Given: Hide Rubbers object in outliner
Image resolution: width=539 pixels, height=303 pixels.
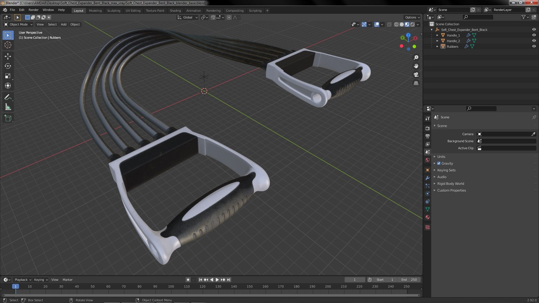Looking at the screenshot, I should tap(534, 46).
